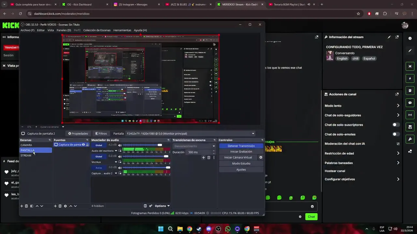Hide Captura de pantalla source eye icon
This screenshot has width=417, height=234.
coord(83,145)
